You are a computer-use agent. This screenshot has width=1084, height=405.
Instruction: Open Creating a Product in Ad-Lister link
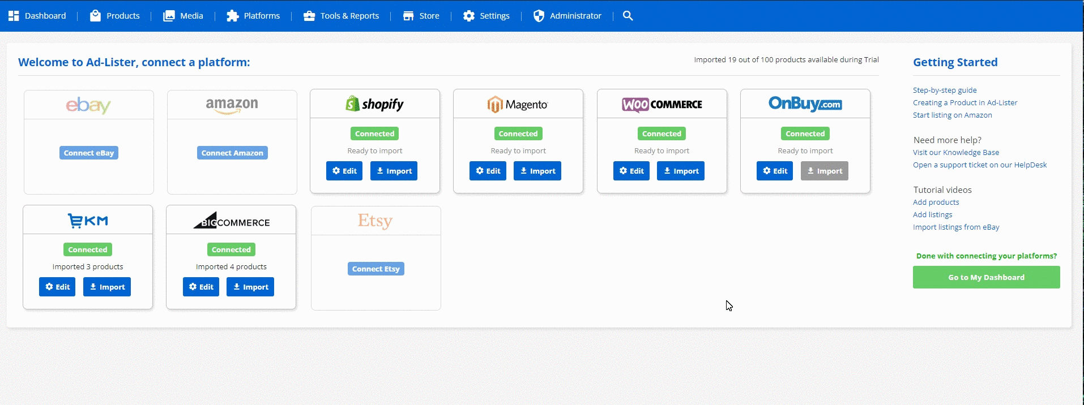click(x=965, y=102)
